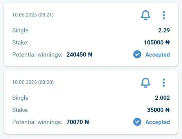Click the Accepted status text on the 240450 winnings bet
182x139 pixels.
pyautogui.click(x=158, y=55)
